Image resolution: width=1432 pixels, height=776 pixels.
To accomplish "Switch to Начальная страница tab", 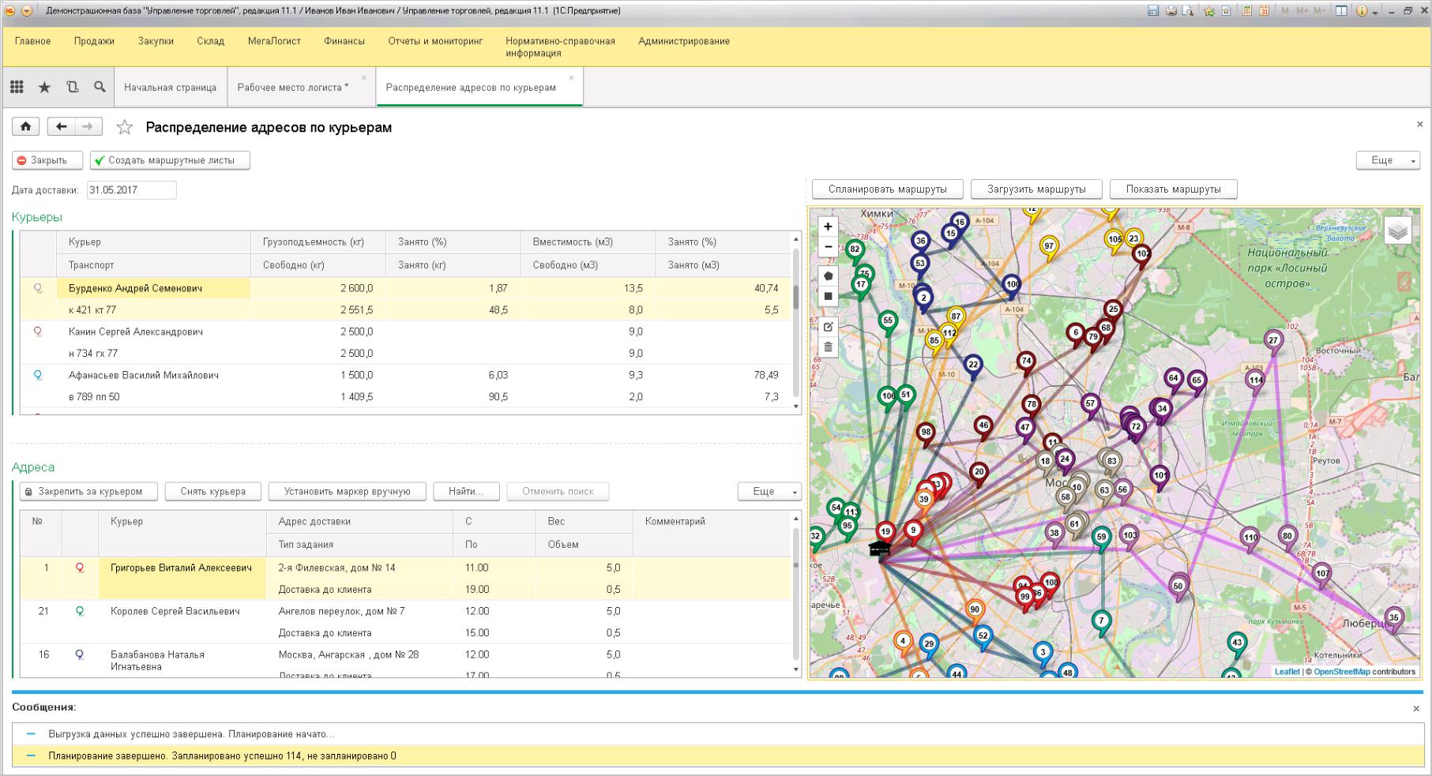I will coord(170,88).
